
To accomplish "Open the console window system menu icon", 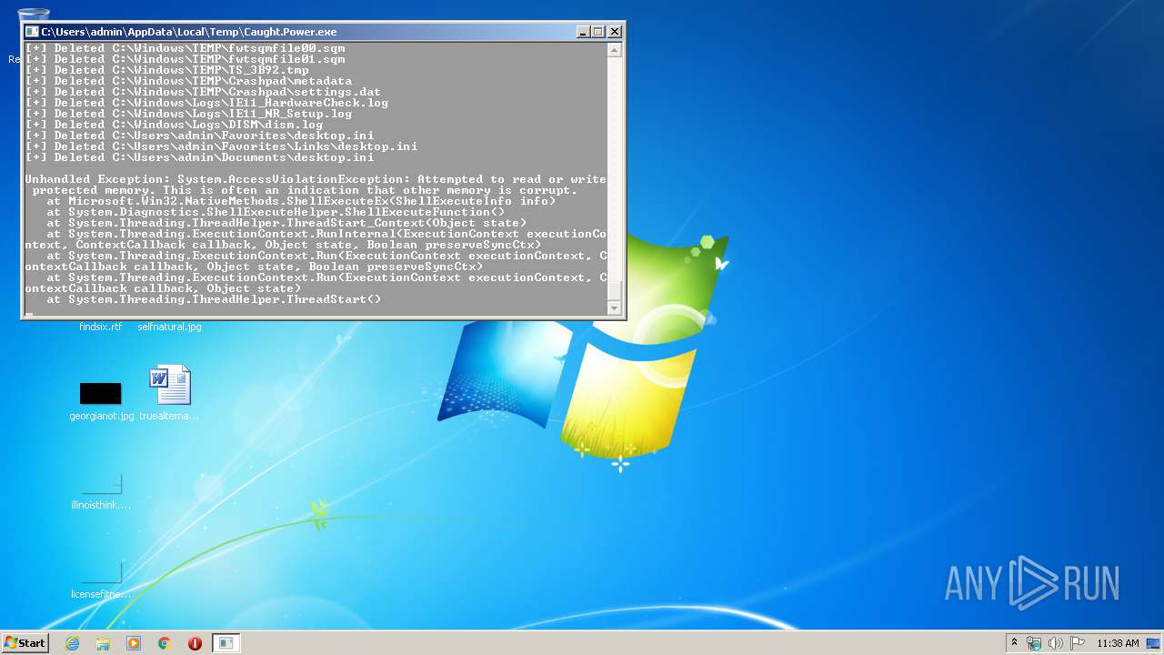I will pyautogui.click(x=32, y=31).
